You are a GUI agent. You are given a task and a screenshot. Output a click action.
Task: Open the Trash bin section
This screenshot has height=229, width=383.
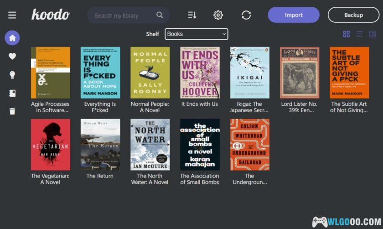pyautogui.click(x=12, y=111)
